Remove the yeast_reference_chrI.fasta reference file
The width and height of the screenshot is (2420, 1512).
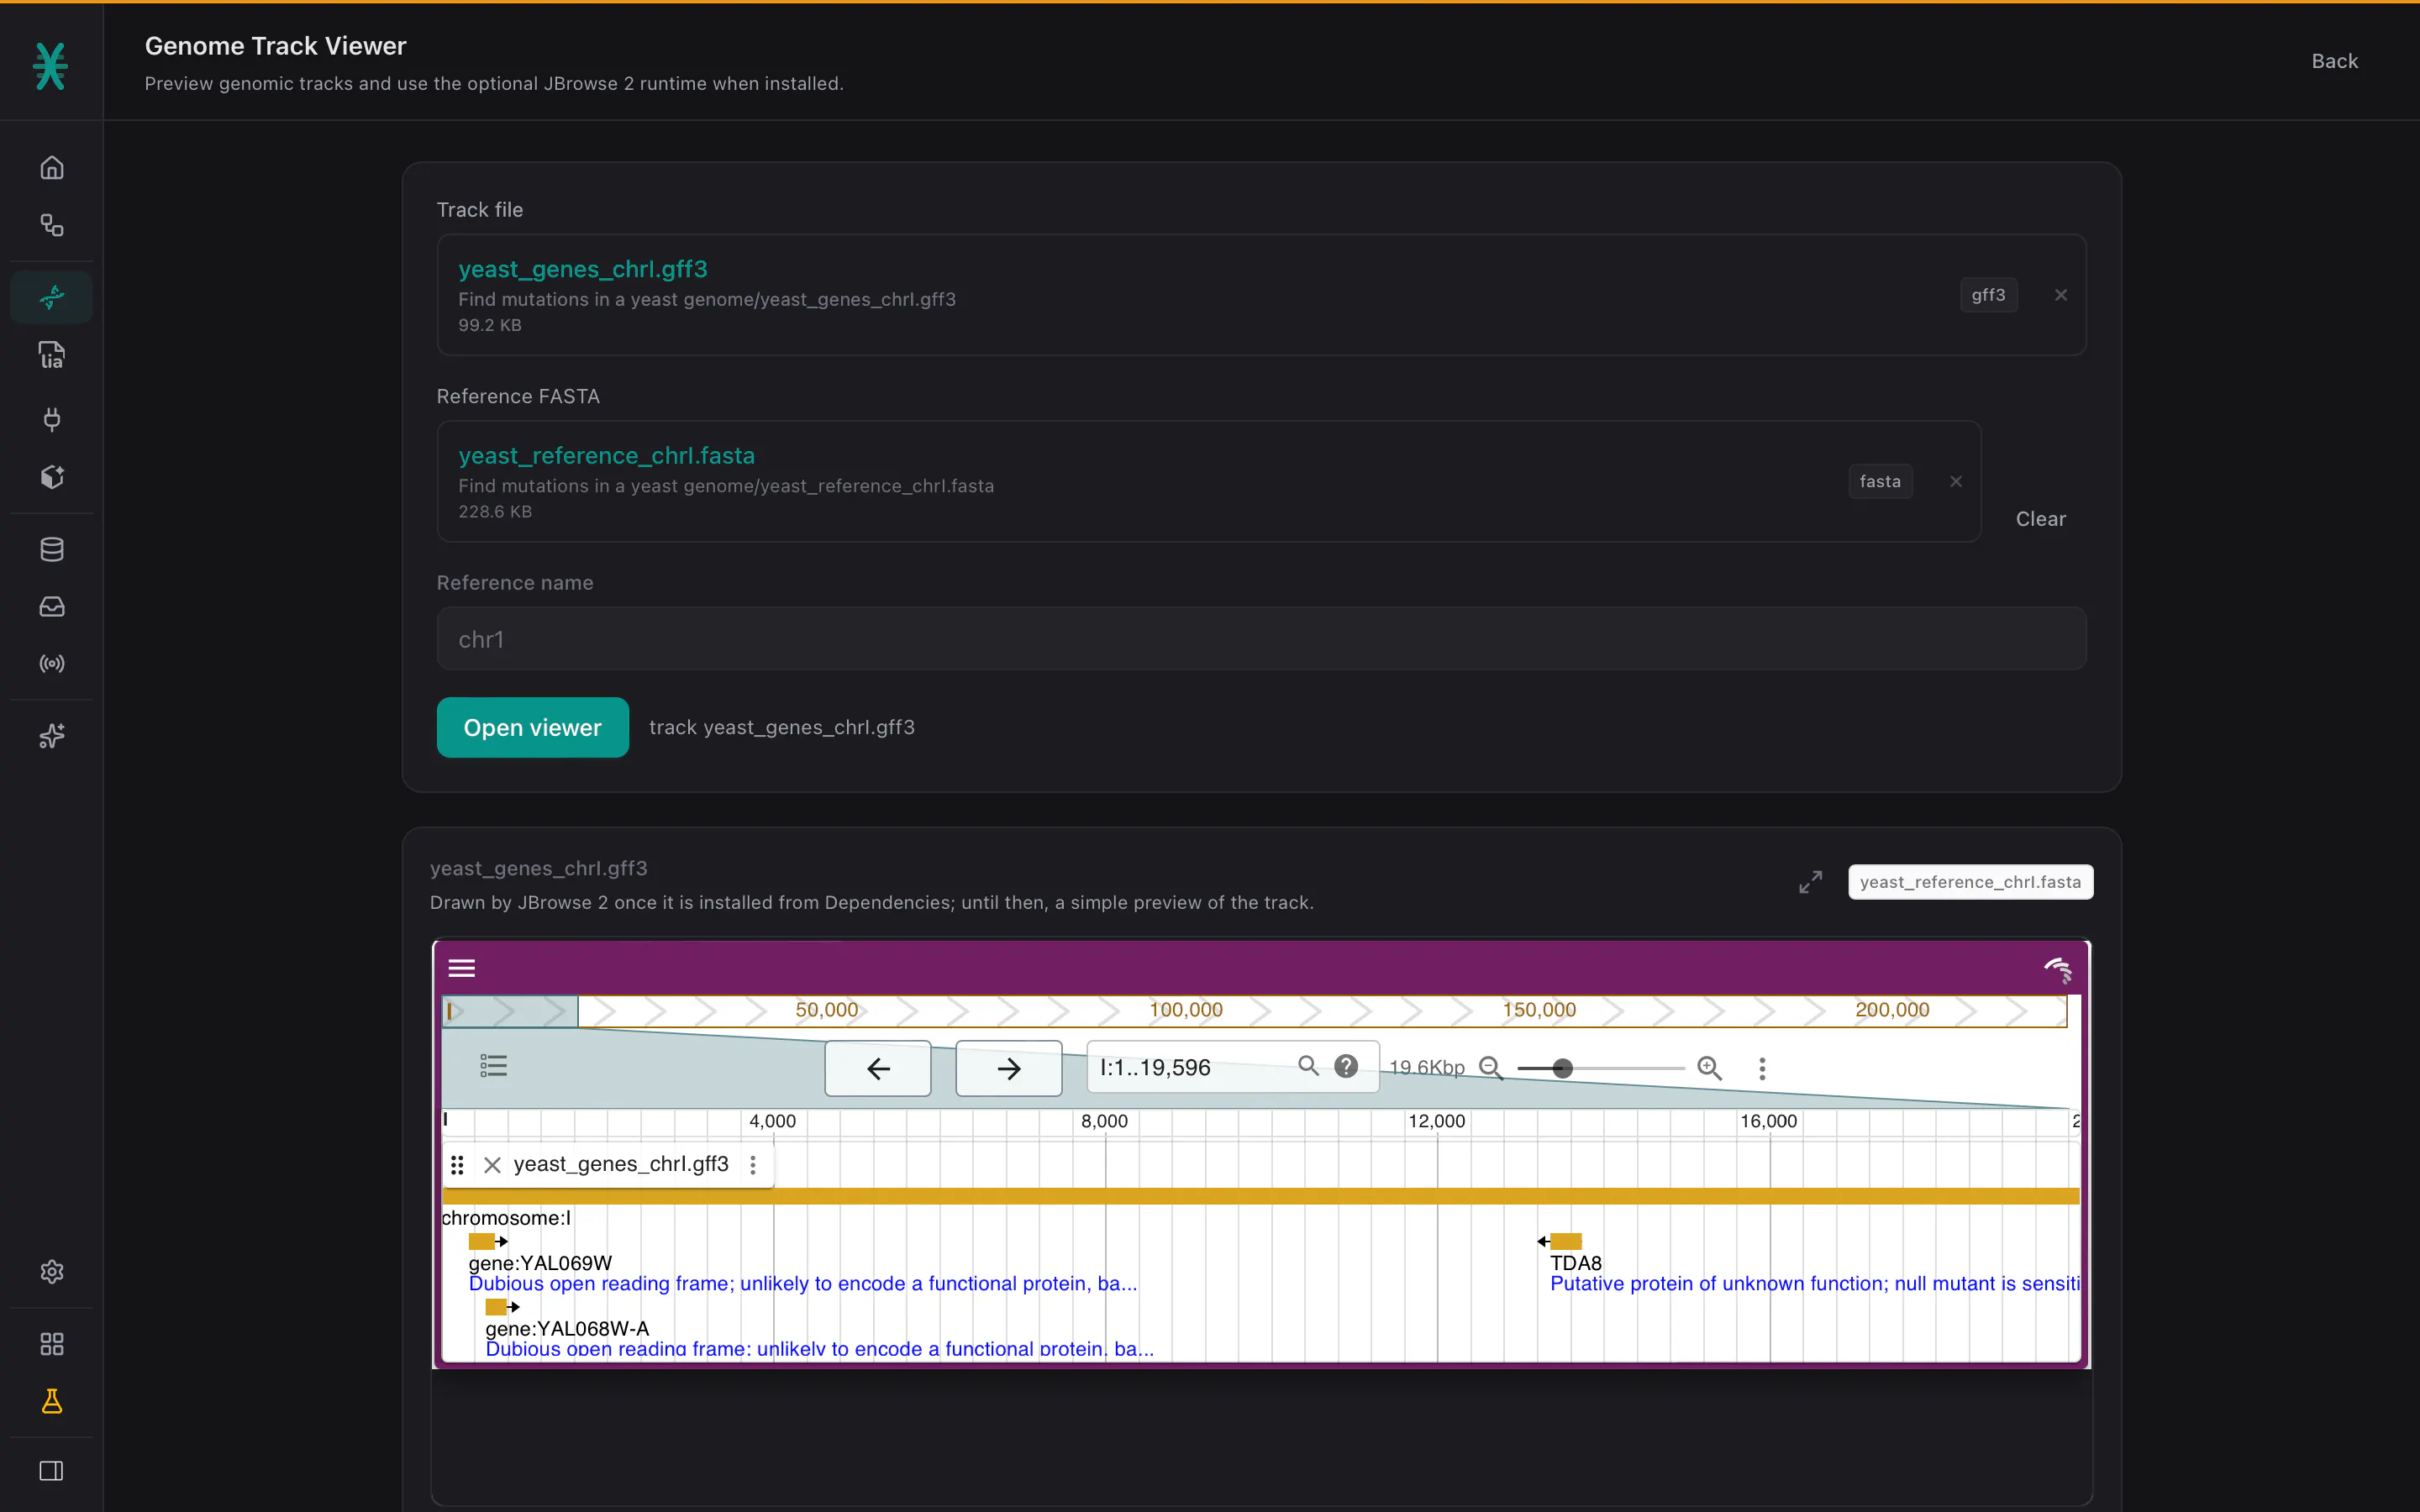tap(1956, 482)
